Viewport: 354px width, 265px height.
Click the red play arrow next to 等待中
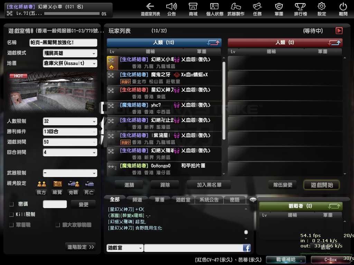[x=339, y=31]
